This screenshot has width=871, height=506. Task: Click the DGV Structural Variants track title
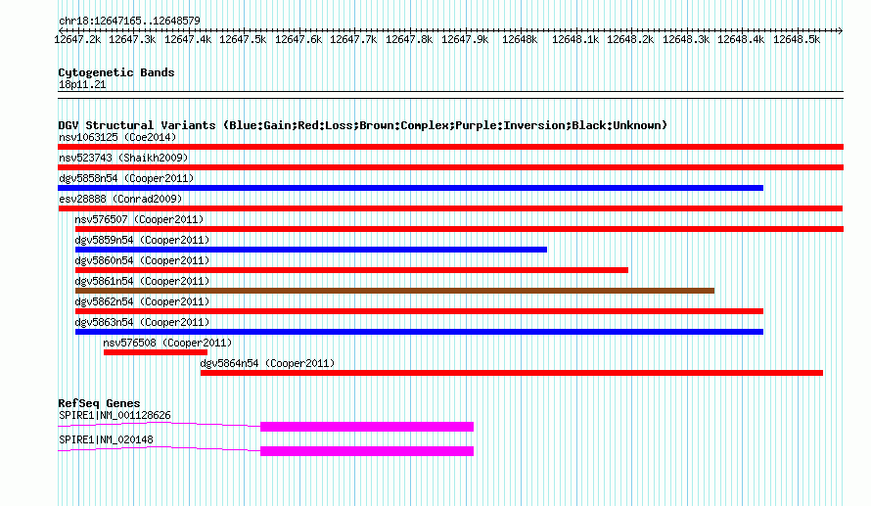[363, 125]
